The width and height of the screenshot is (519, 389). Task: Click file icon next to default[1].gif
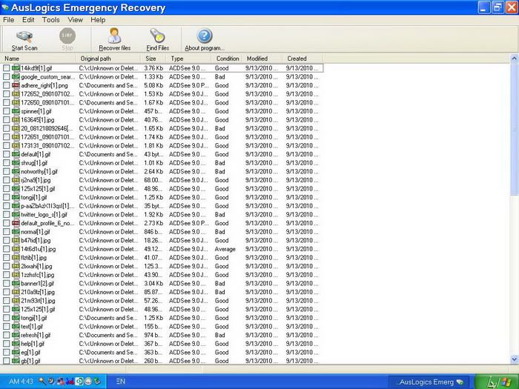click(x=16, y=154)
